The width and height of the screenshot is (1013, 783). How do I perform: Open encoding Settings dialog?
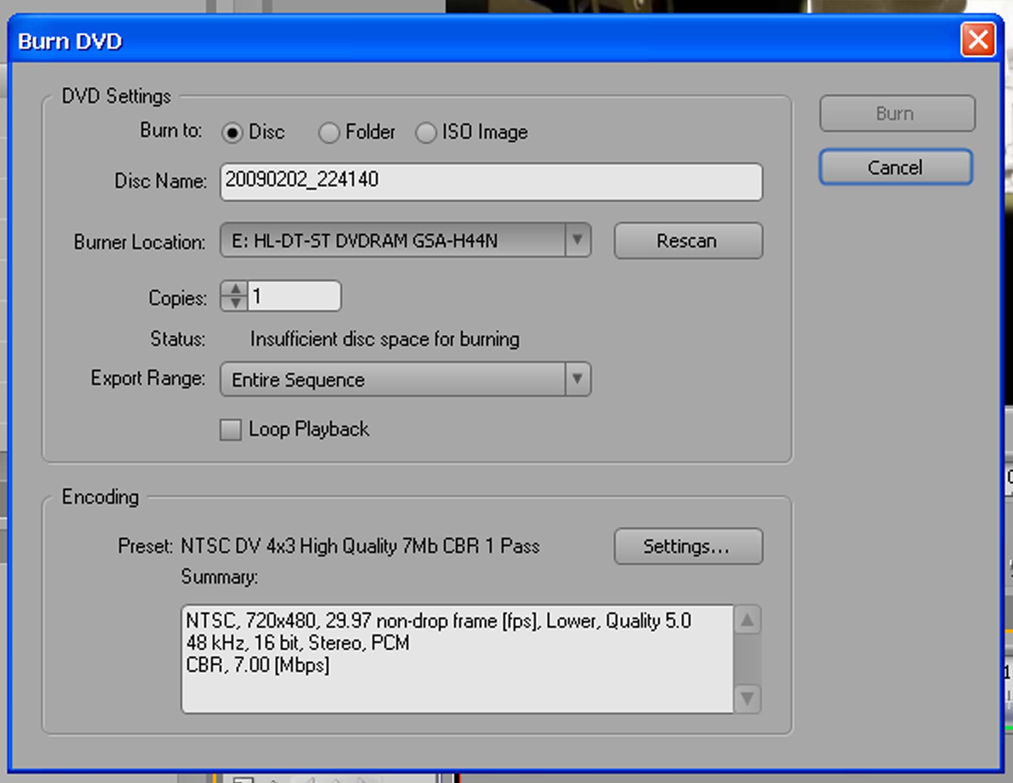688,546
